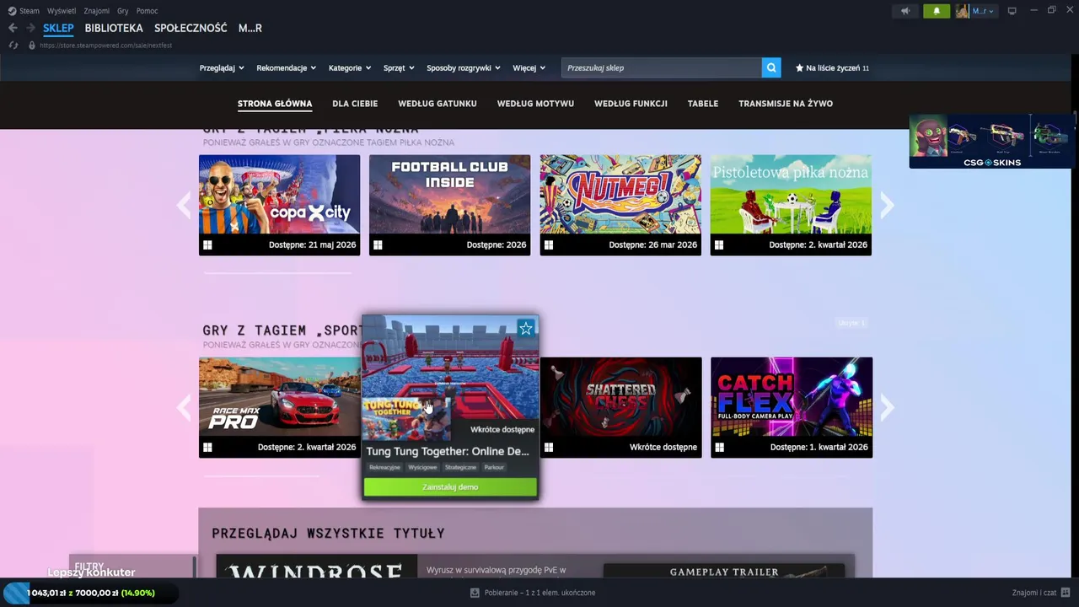
Task: Click the Pobieranie download status text
Action: click(x=539, y=593)
